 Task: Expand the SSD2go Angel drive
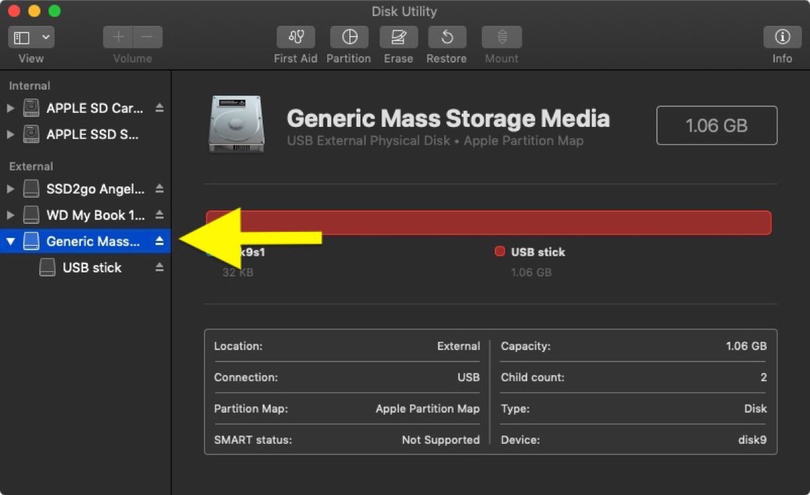click(10, 189)
